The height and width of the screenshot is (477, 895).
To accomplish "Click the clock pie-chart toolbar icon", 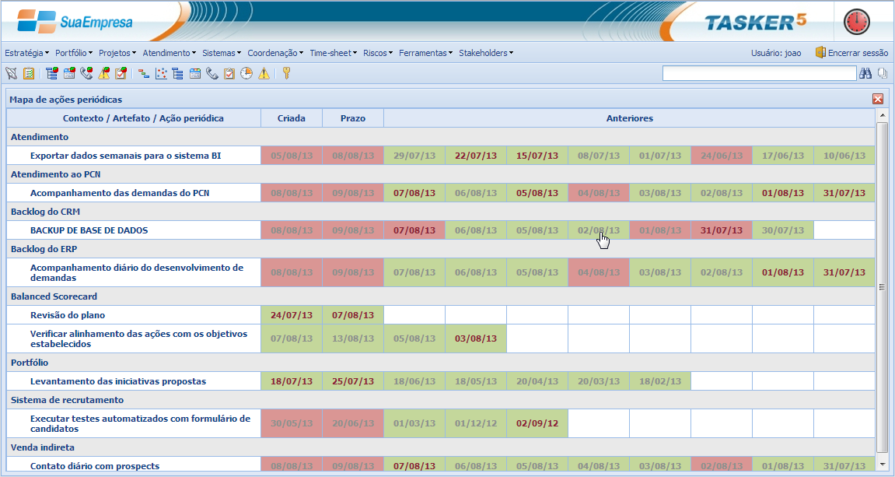I will [x=246, y=74].
